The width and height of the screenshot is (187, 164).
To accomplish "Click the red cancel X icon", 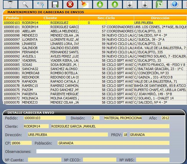I will (x=70, y=4).
